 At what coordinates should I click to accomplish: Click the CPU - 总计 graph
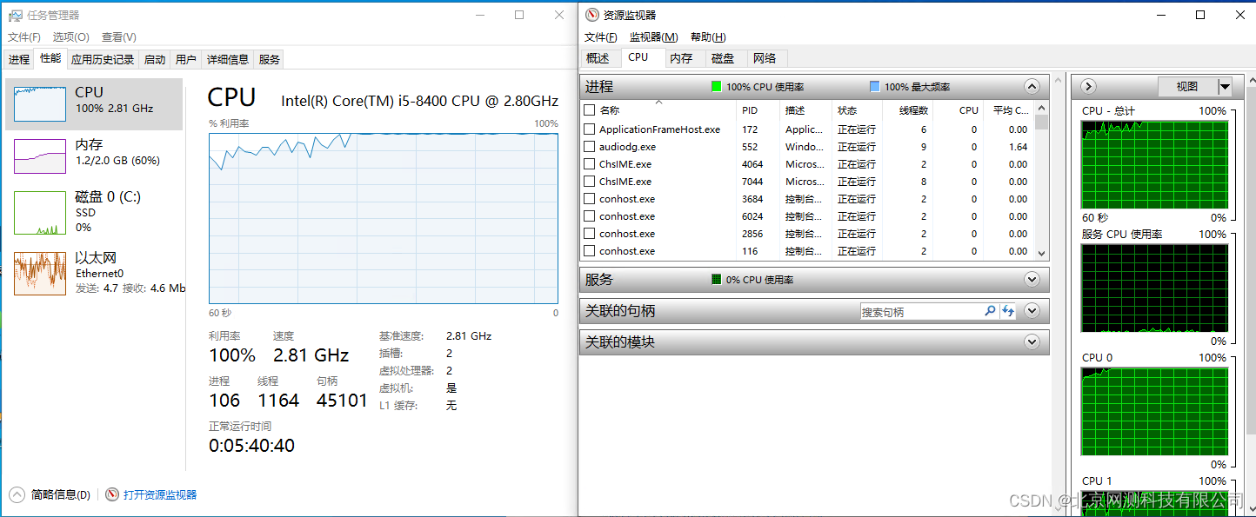tap(1154, 165)
